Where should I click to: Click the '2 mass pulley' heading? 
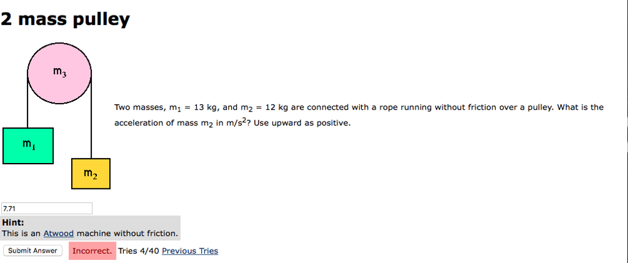tap(65, 20)
